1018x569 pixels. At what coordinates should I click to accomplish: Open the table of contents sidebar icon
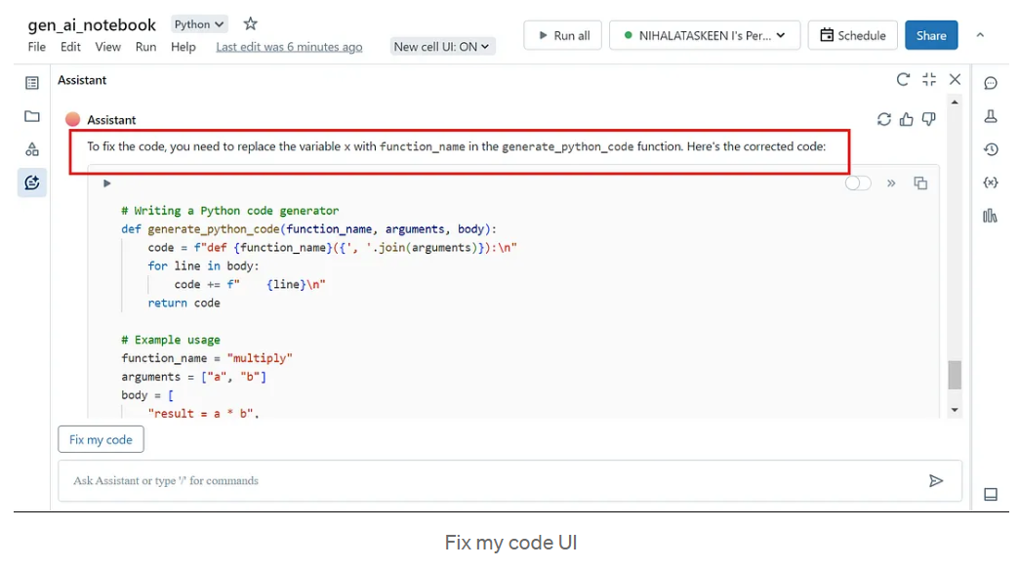tap(32, 83)
